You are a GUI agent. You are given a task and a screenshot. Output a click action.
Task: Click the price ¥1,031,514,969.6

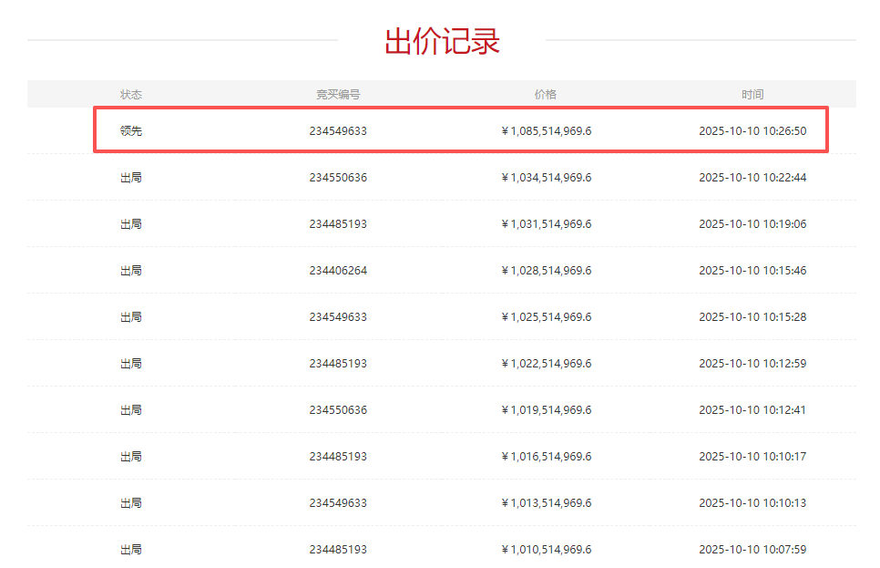[x=546, y=224]
